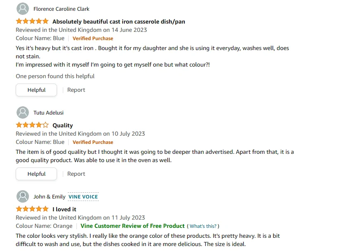Click Florence Caroline Clark's profile avatar
This screenshot has width=364, height=251.
(22, 9)
